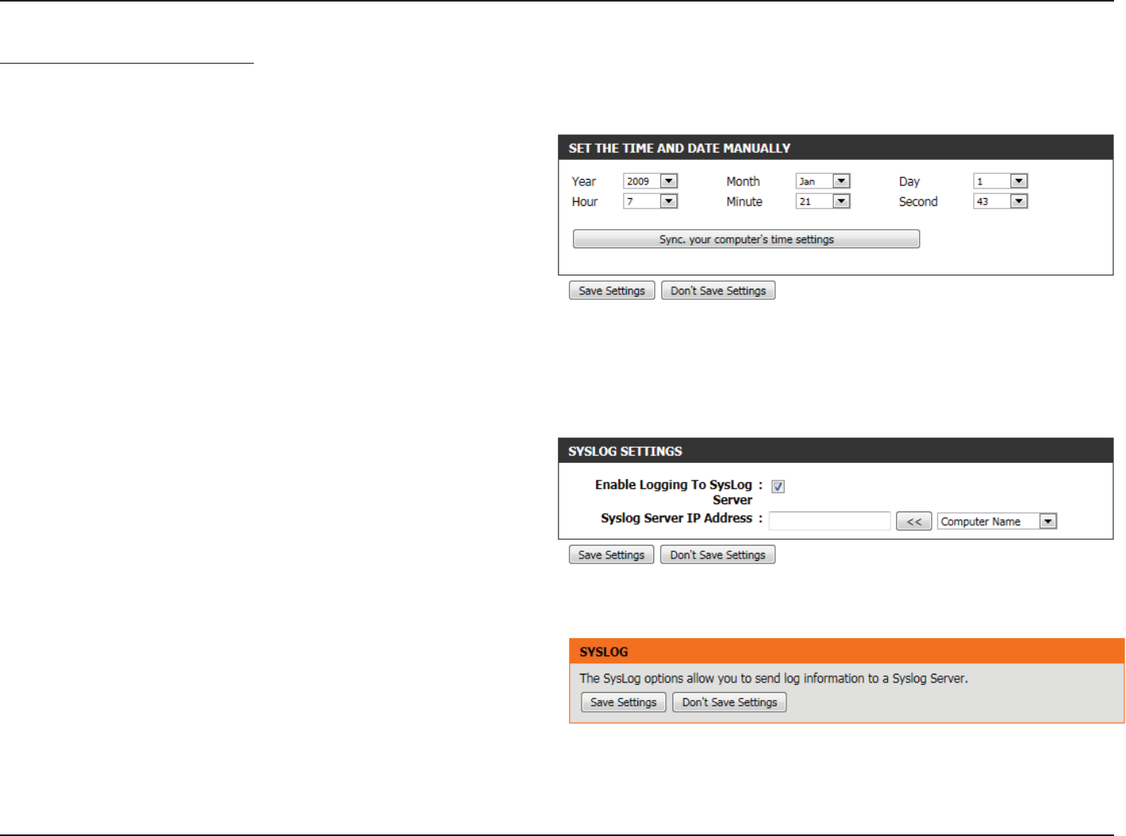Screen dimensions: 1126x836
Task: Click the orange SYSLOG title
Action: point(603,651)
